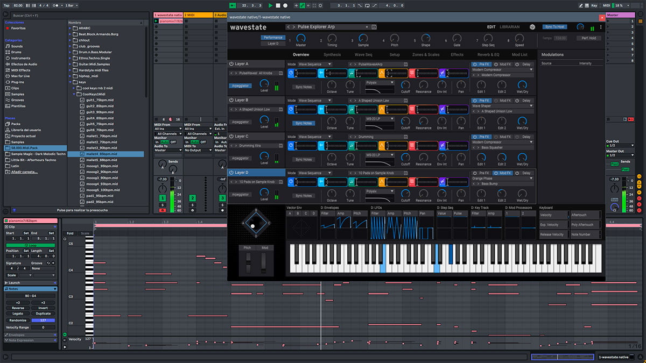This screenshot has height=363, width=646.
Task: Click the wavestate dice randomize icon
Action: [532, 27]
